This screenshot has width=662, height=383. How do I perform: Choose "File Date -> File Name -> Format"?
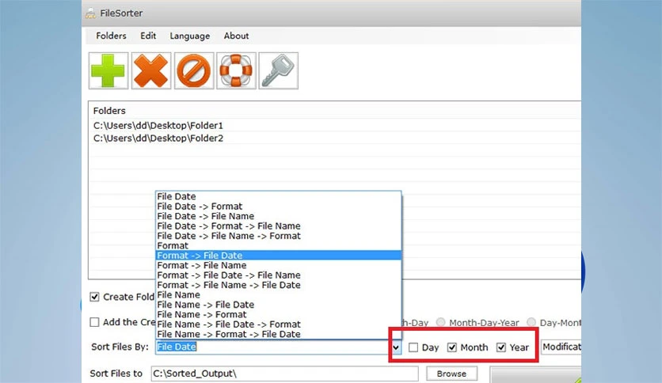coord(278,236)
